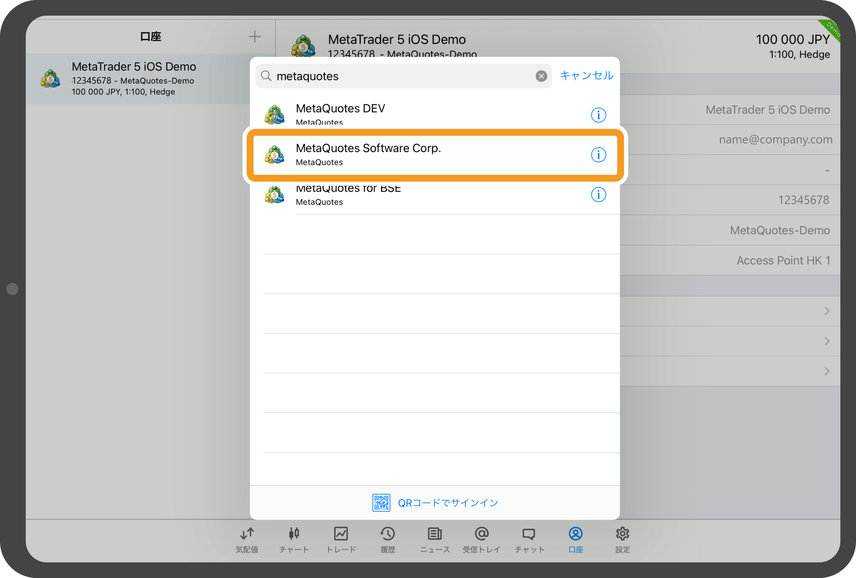Open info for MetaQuotes DEV broker
Viewport: 856px width, 578px height.
598,115
